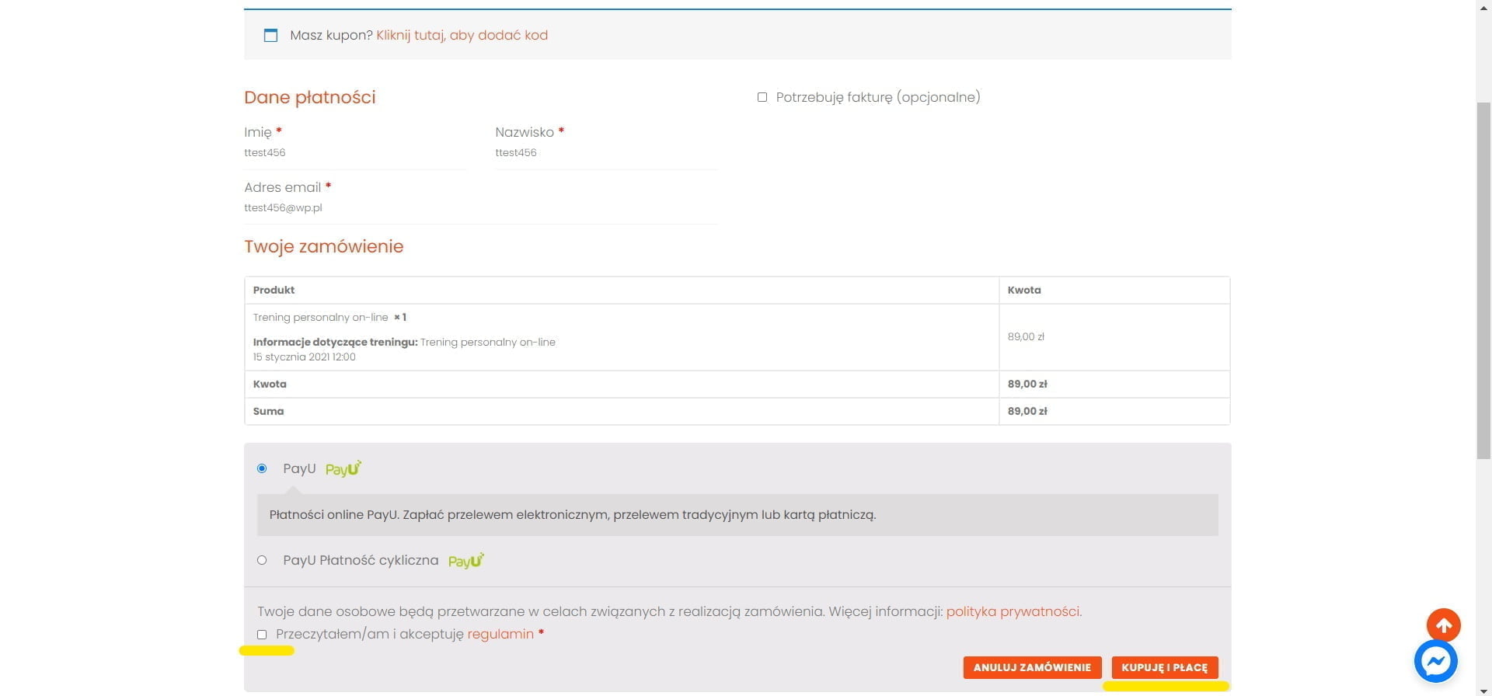
Task: Click PayU logo beside Płatność cykliczna
Action: (465, 560)
